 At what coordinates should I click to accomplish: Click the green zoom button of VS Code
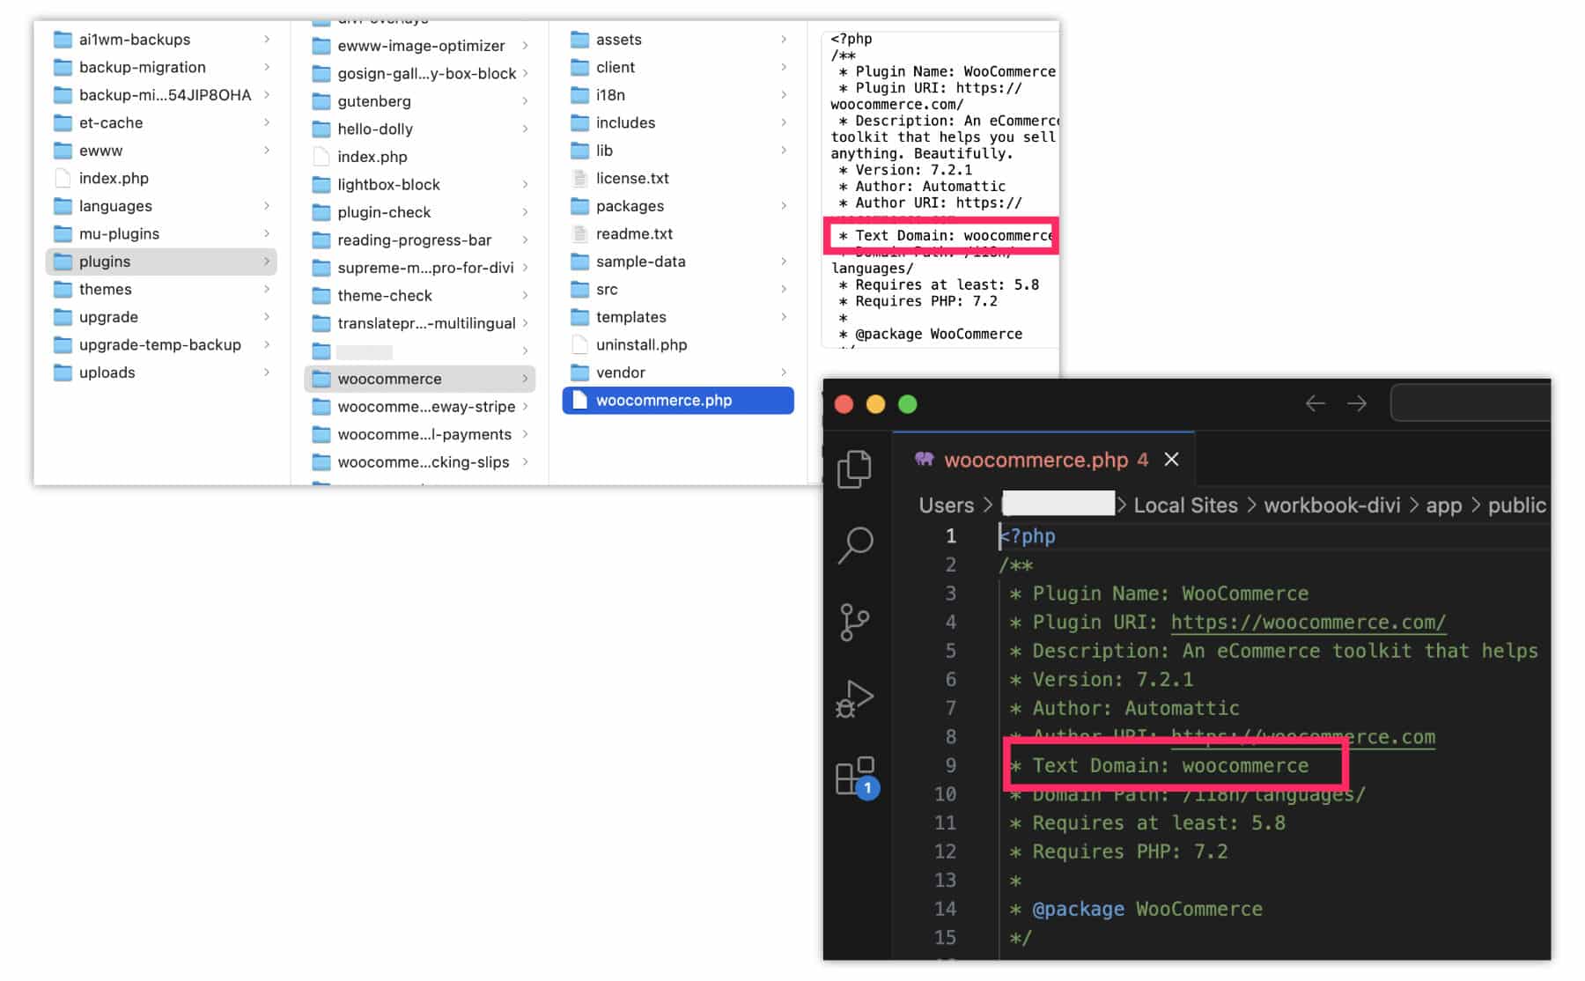tap(907, 403)
